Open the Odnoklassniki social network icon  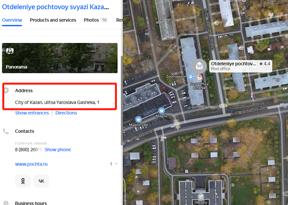pos(23,181)
